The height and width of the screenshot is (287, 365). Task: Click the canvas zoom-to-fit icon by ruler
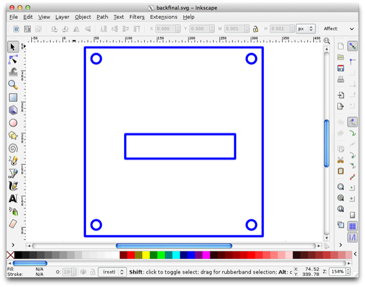pos(327,41)
